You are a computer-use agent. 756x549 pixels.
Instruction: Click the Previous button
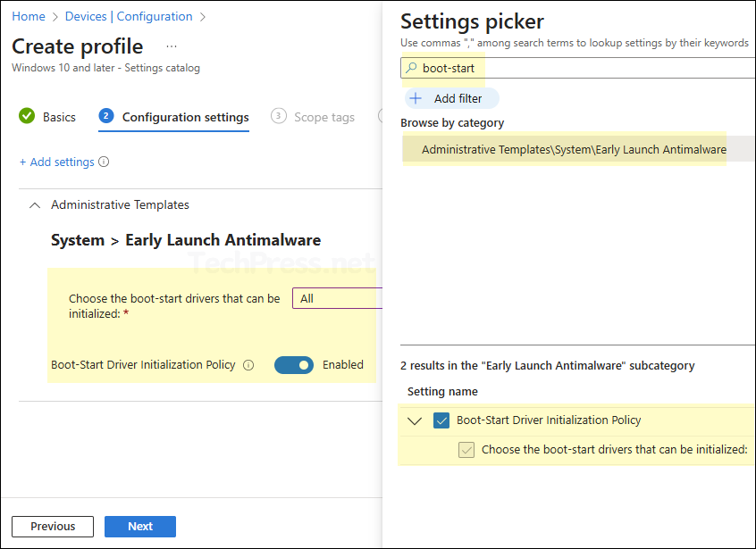53,527
